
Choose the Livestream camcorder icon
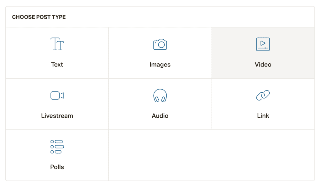(57, 95)
